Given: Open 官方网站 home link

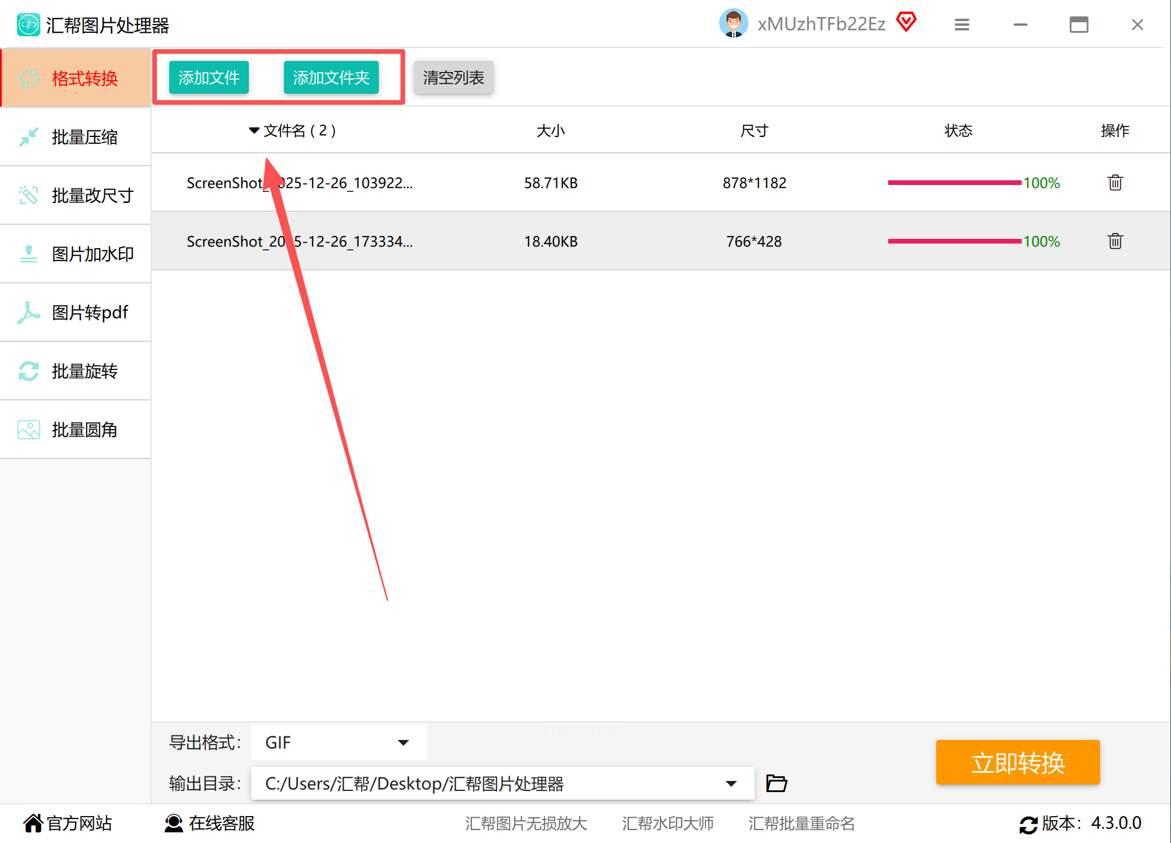Looking at the screenshot, I should pos(68,823).
